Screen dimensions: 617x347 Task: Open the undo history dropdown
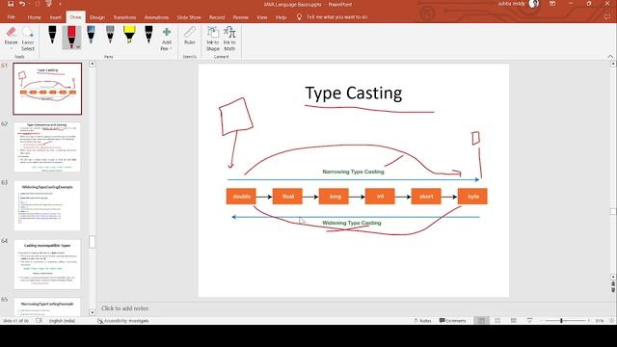(x=29, y=4)
